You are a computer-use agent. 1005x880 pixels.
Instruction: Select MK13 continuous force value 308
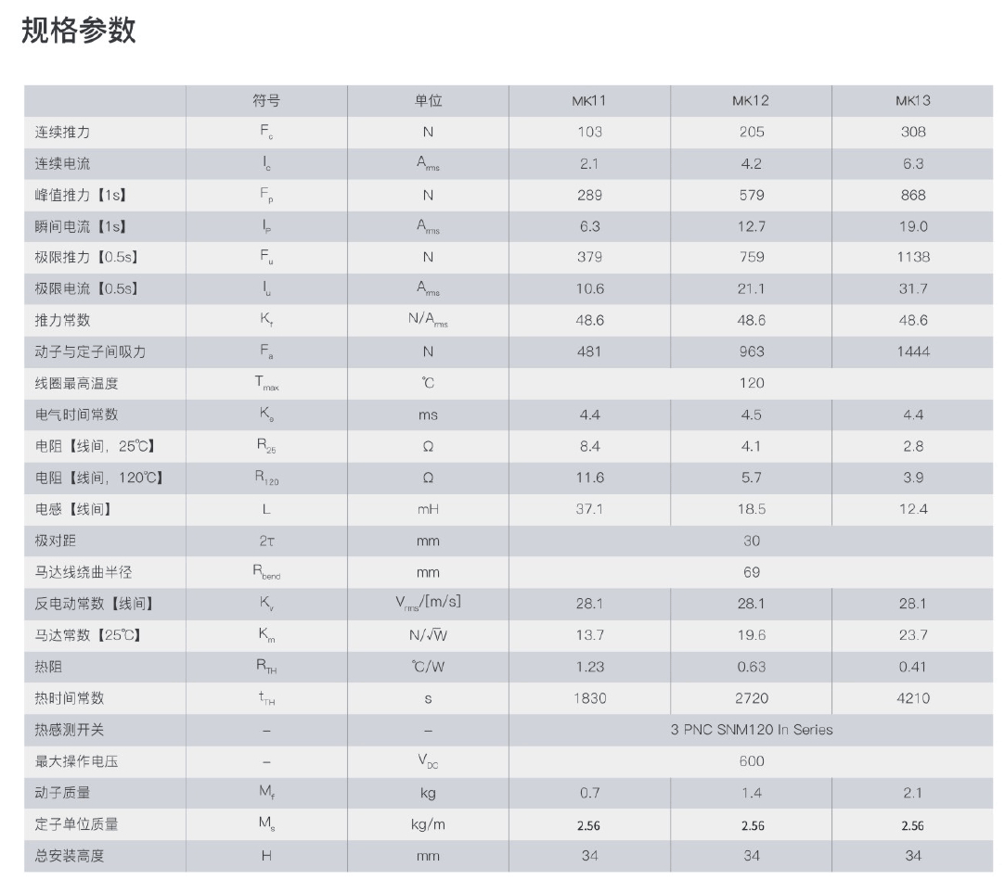coord(913,133)
